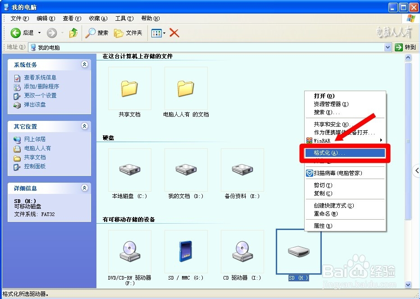Open the 编辑(E) menu

click(46, 18)
